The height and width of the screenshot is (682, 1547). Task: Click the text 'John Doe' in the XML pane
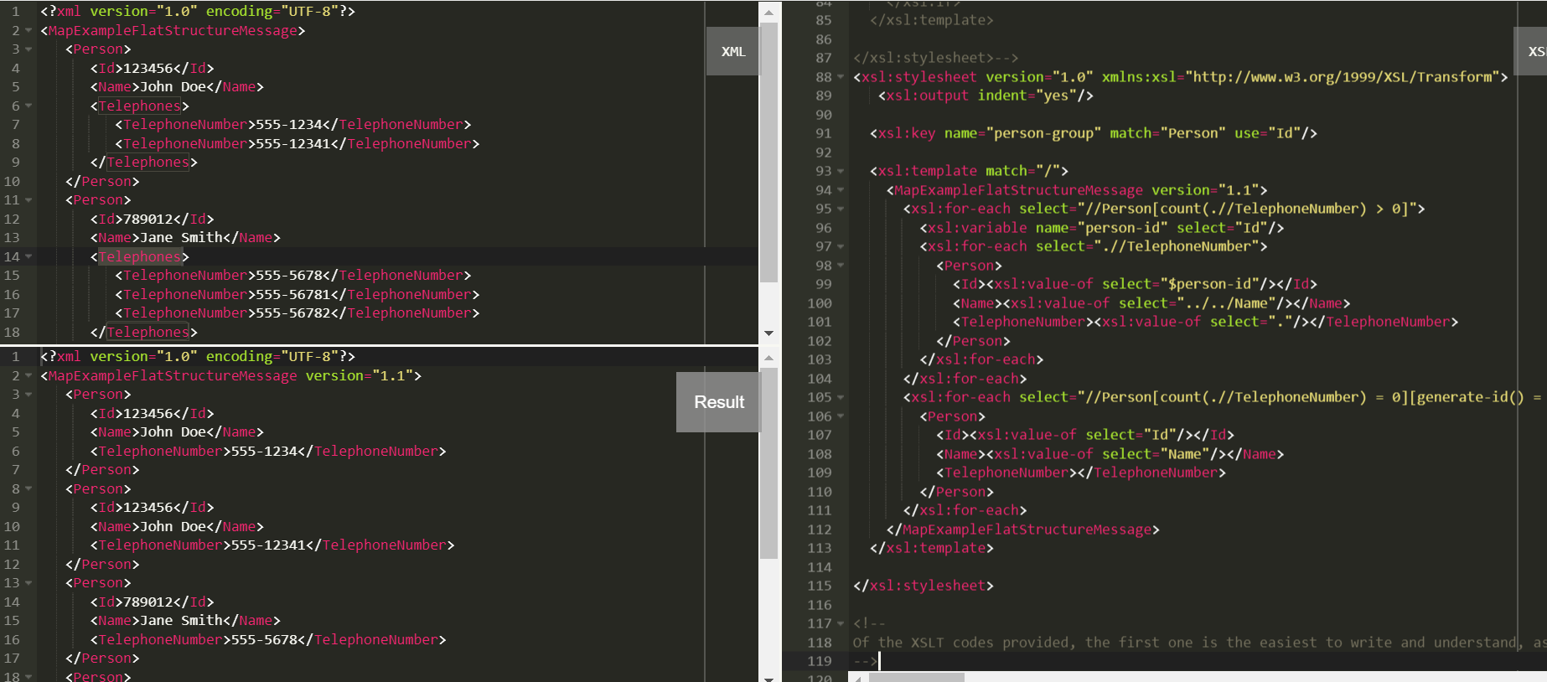173,87
